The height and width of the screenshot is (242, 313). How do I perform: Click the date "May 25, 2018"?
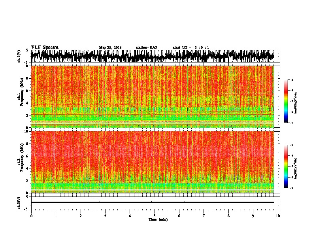pyautogui.click(x=110, y=47)
